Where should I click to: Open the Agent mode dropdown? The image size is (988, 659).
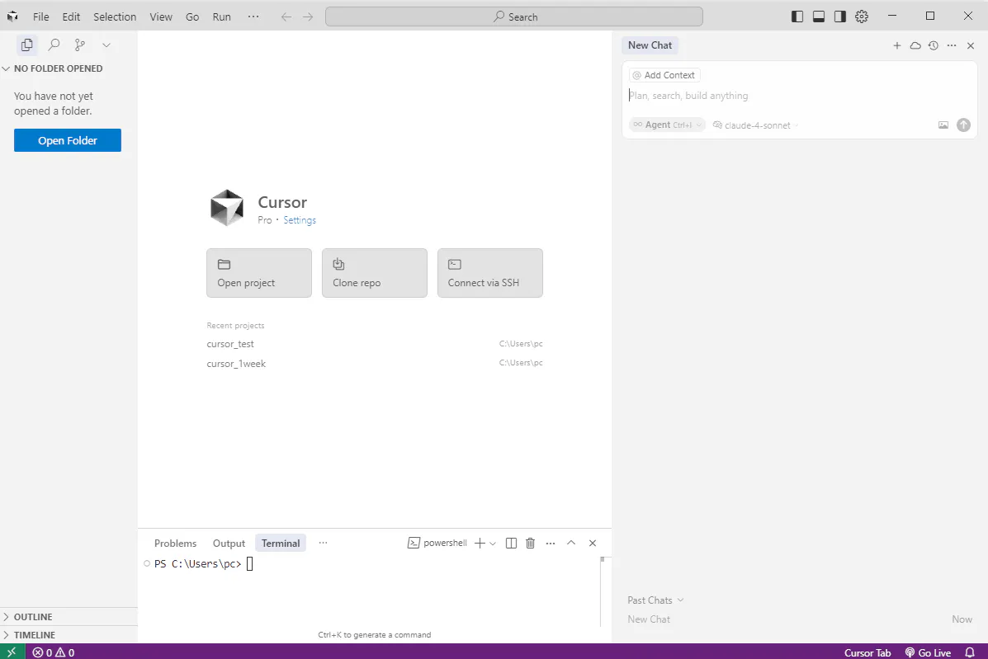click(x=667, y=125)
